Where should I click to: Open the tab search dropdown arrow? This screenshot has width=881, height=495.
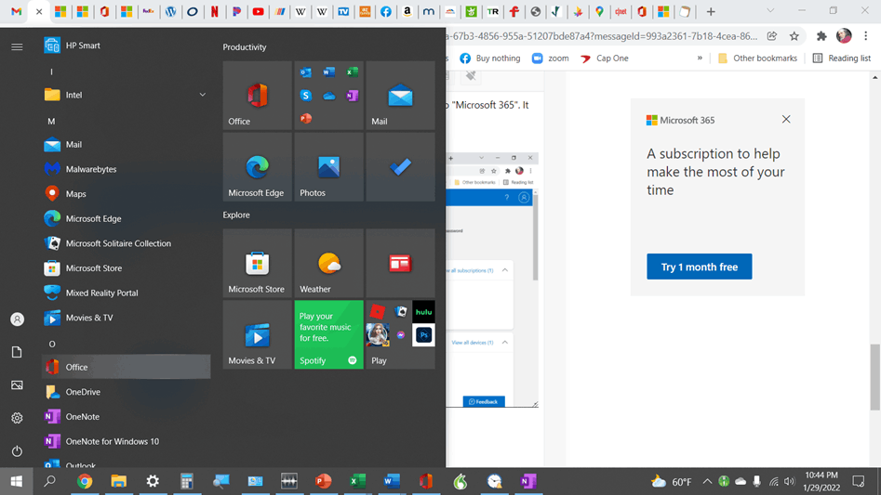pyautogui.click(x=770, y=10)
